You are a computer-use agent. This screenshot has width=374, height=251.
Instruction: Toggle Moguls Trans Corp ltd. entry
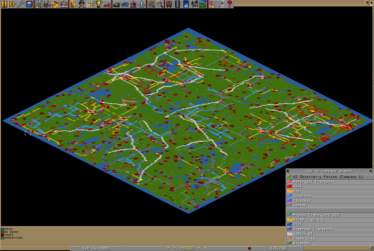tap(330, 215)
